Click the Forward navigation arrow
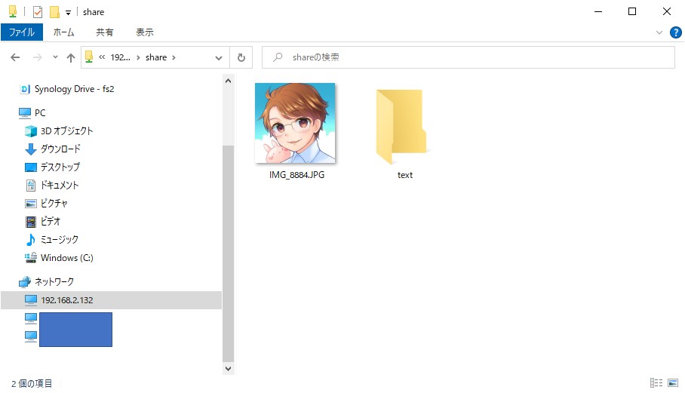The height and width of the screenshot is (393, 685). [38, 57]
